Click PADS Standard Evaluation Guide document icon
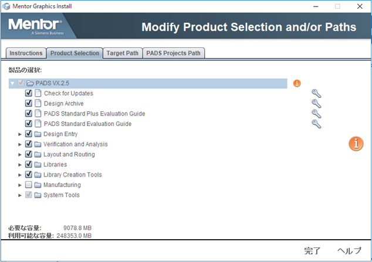Image resolution: width=372 pixels, height=262 pixels. (38, 124)
